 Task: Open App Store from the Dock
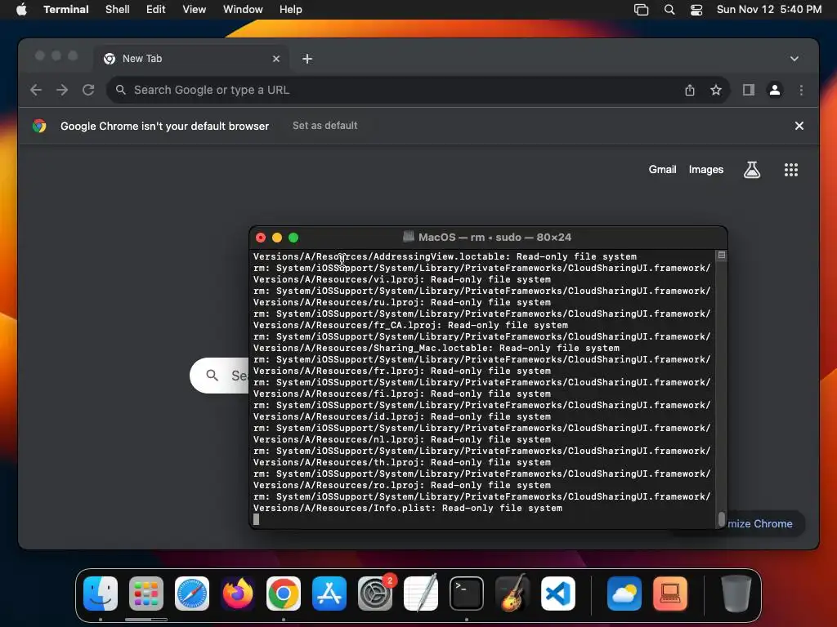(x=329, y=594)
